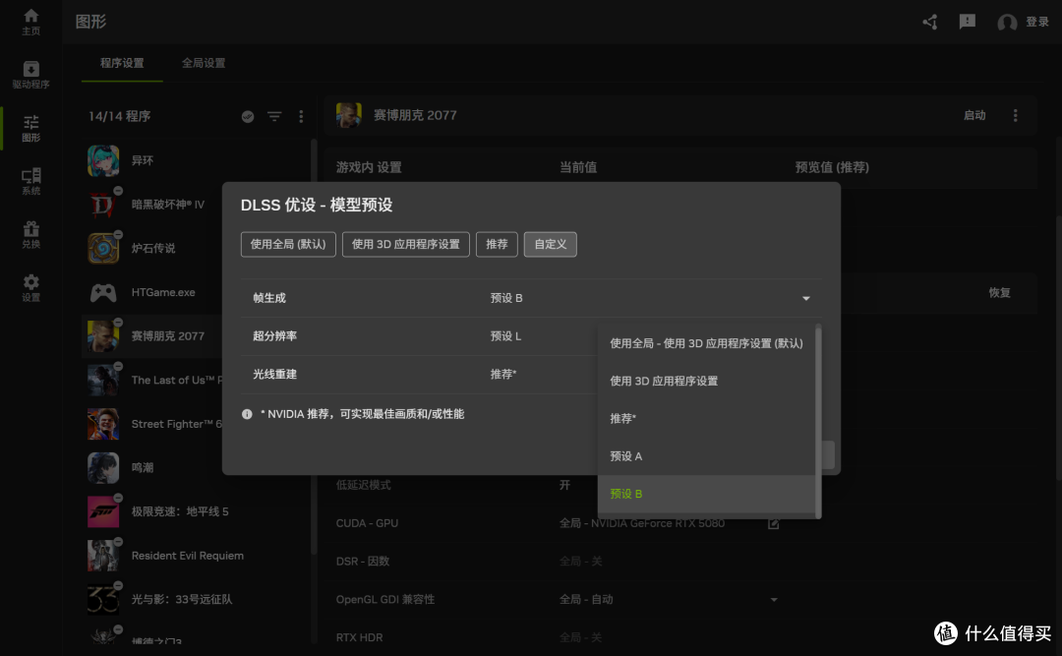Open the 系统 system section

coord(30,181)
